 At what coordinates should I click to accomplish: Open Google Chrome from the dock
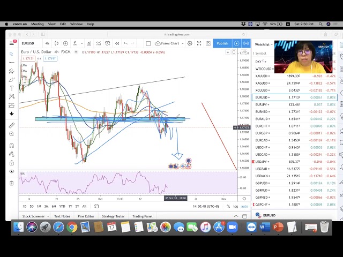coord(71,228)
